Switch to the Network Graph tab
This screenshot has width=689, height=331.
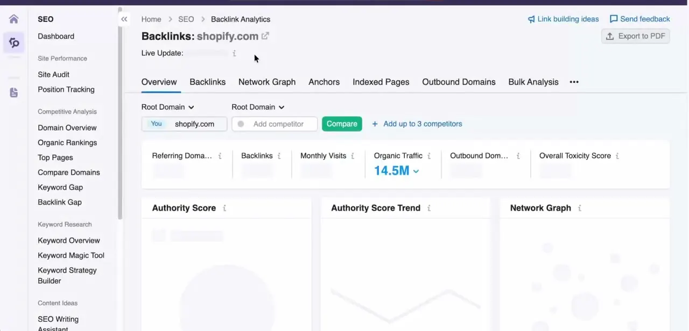[x=267, y=82]
